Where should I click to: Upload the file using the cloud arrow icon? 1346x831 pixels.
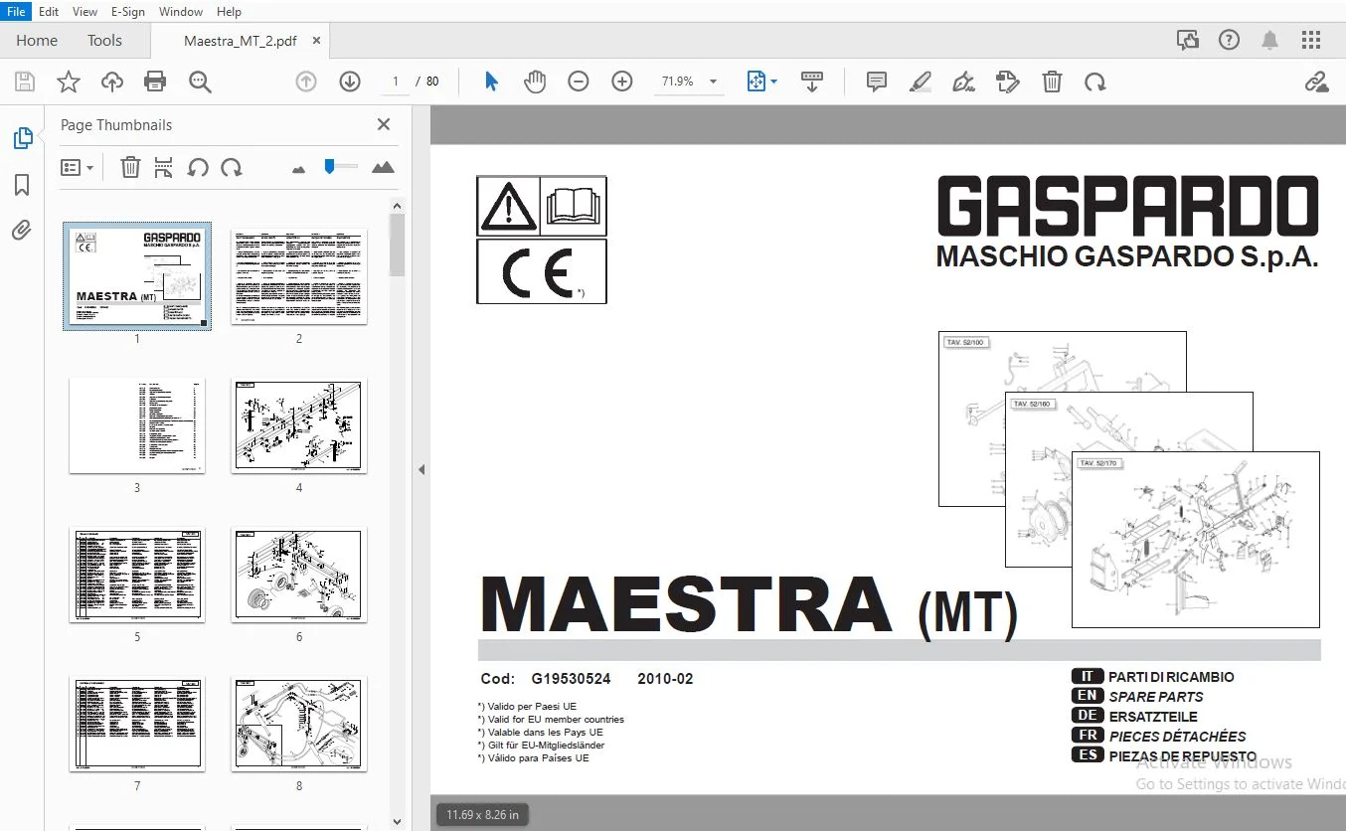click(112, 82)
